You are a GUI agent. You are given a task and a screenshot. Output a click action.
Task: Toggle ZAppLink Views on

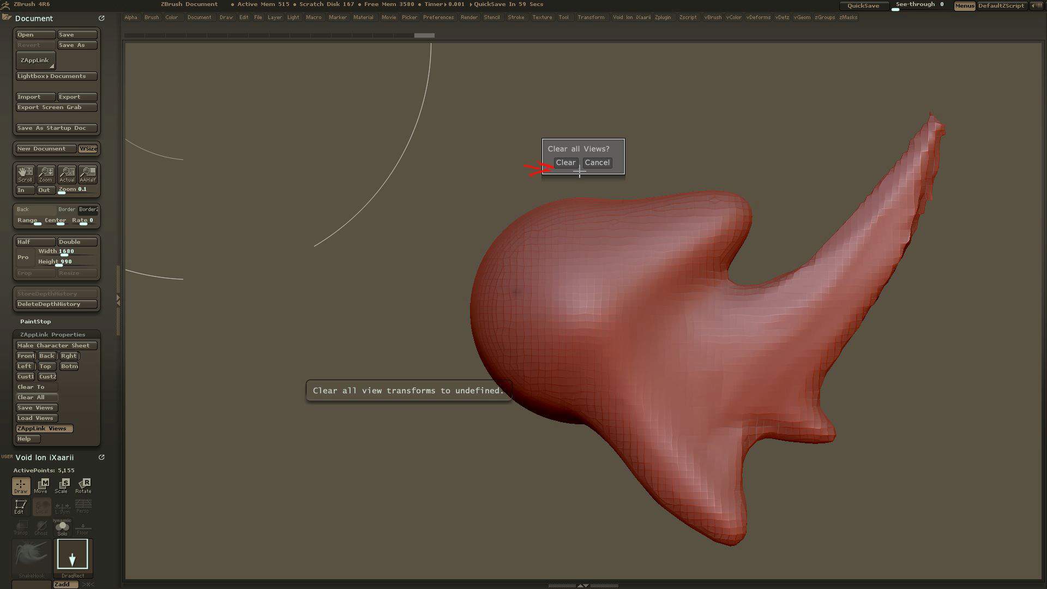click(44, 429)
